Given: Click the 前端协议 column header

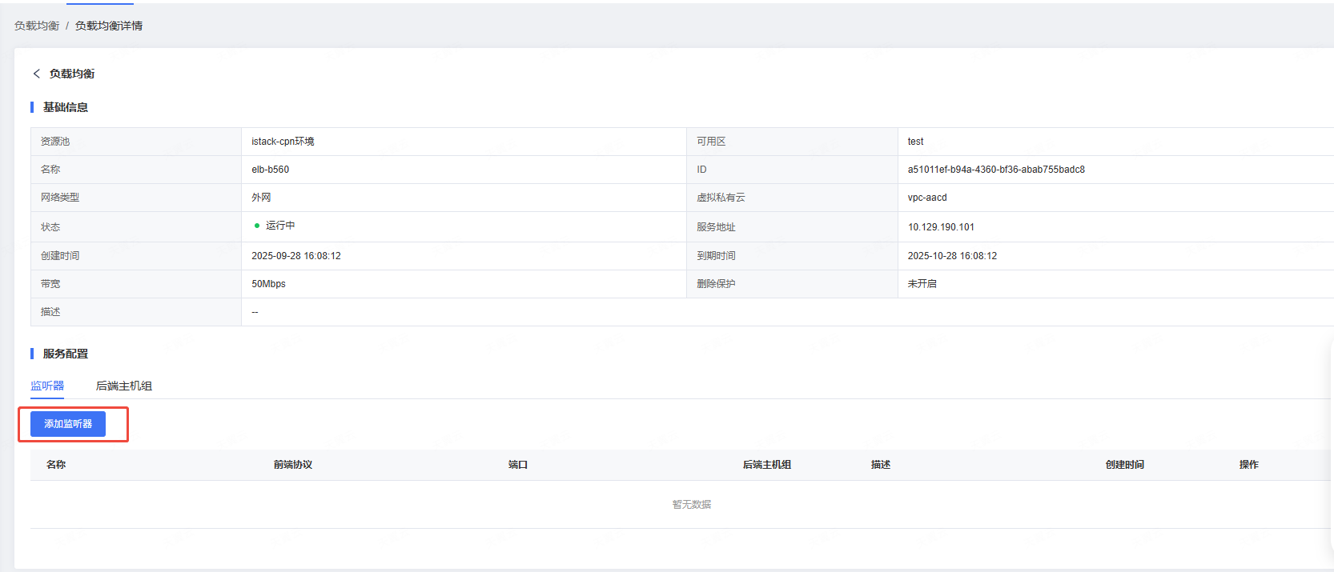Looking at the screenshot, I should coord(292,465).
